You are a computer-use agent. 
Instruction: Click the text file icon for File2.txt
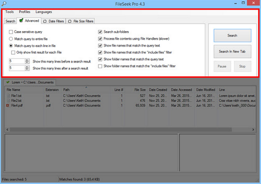click(8, 101)
